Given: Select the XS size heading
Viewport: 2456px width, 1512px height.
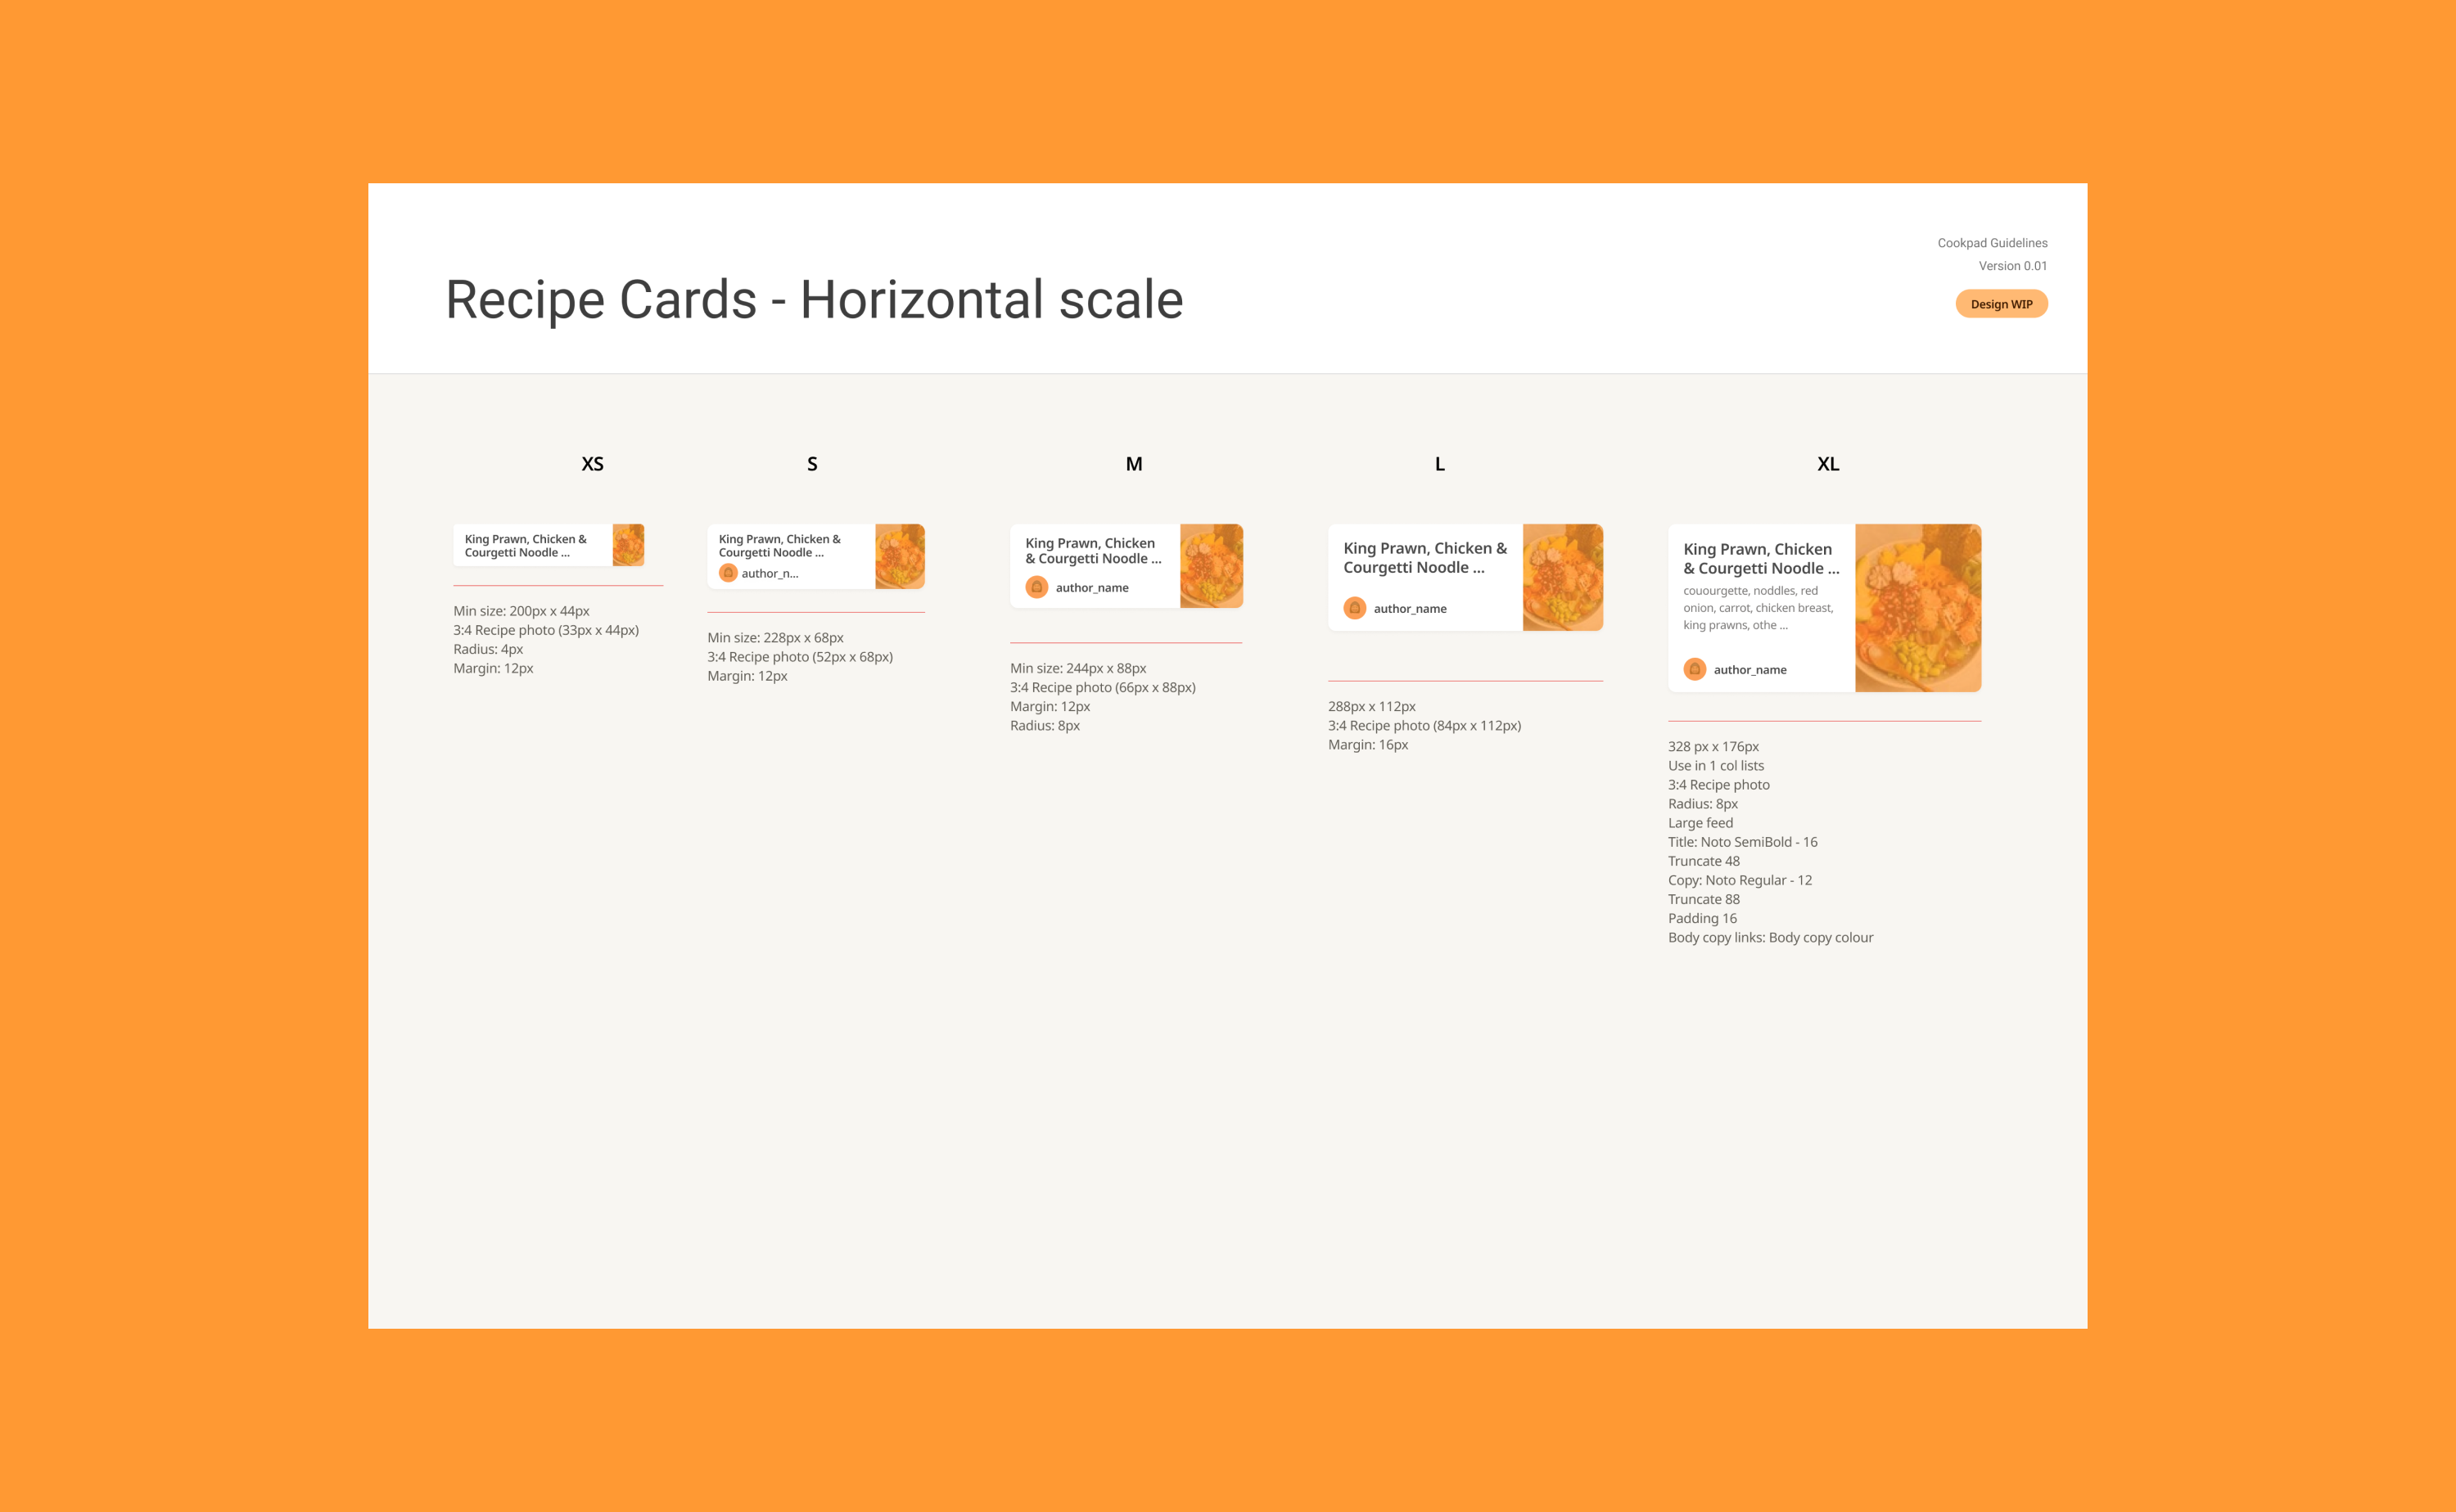Looking at the screenshot, I should (592, 464).
